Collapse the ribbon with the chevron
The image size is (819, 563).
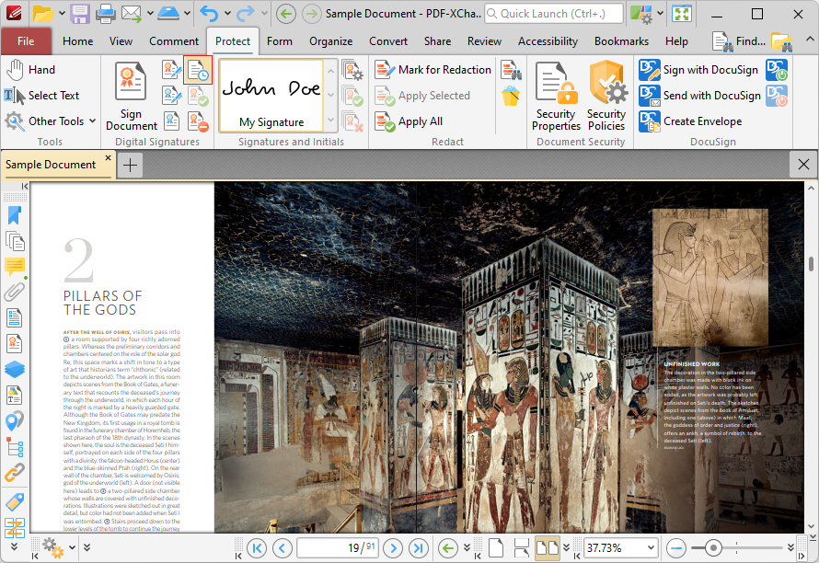[x=809, y=40]
